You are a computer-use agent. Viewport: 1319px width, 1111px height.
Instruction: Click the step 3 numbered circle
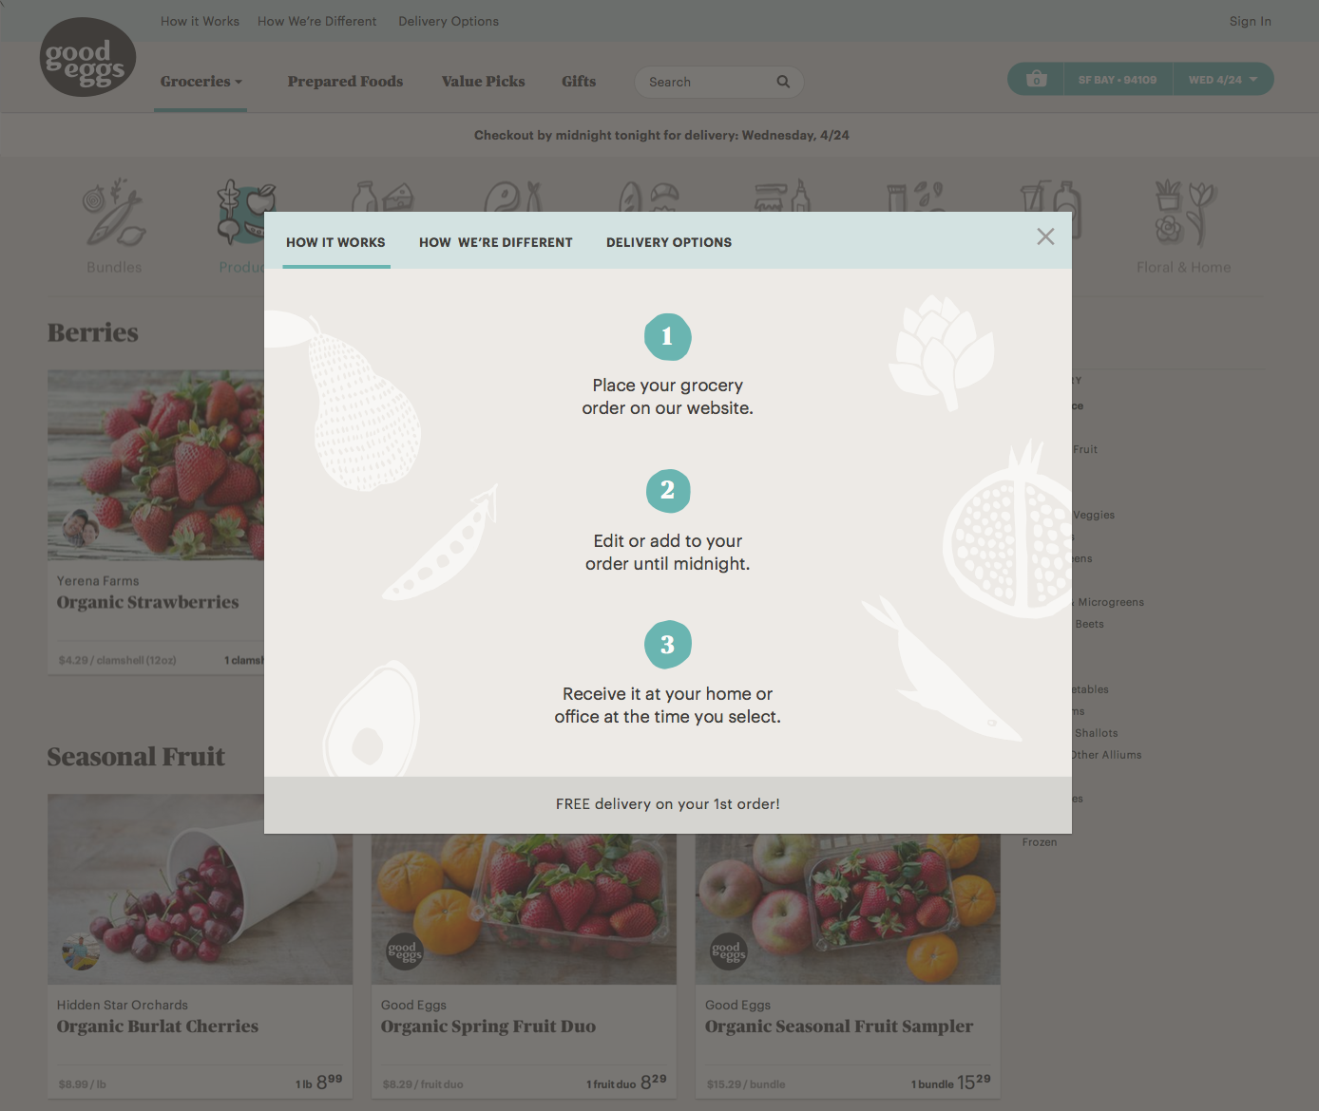tap(668, 645)
